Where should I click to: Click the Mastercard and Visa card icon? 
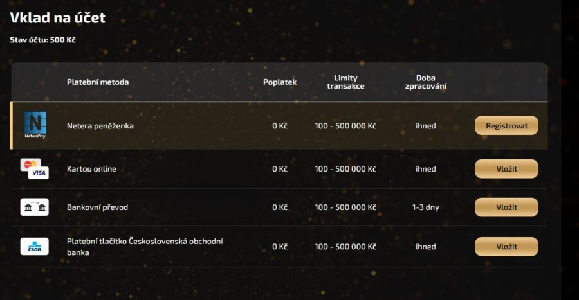click(x=34, y=169)
